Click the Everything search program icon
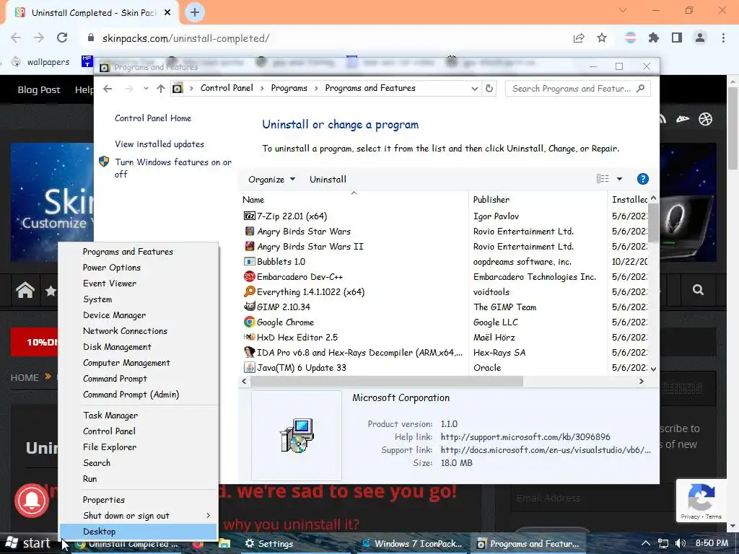 pyautogui.click(x=249, y=291)
